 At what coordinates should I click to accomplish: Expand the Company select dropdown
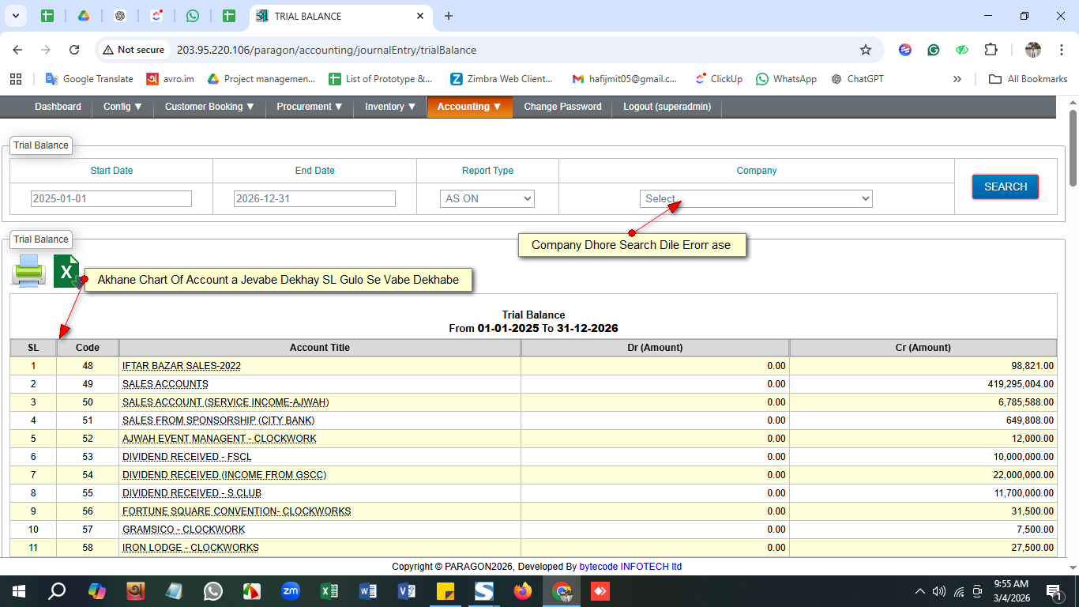click(756, 198)
